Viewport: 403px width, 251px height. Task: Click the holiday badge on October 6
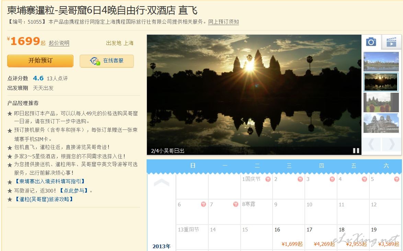coord(204,204)
